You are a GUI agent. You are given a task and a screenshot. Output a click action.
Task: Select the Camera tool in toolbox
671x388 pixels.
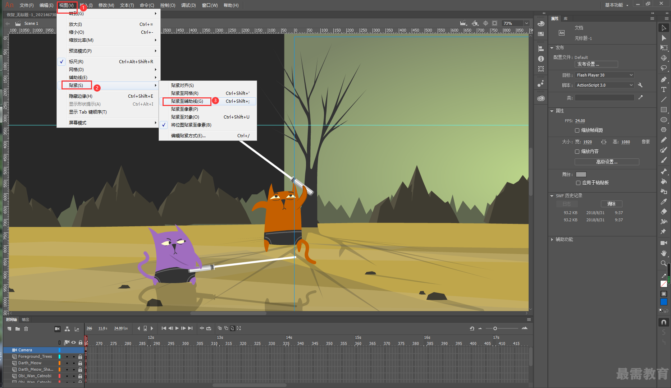[664, 243]
